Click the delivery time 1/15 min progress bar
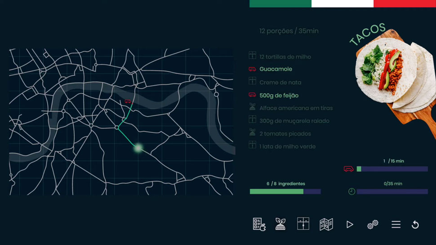This screenshot has width=436, height=245. (x=392, y=169)
